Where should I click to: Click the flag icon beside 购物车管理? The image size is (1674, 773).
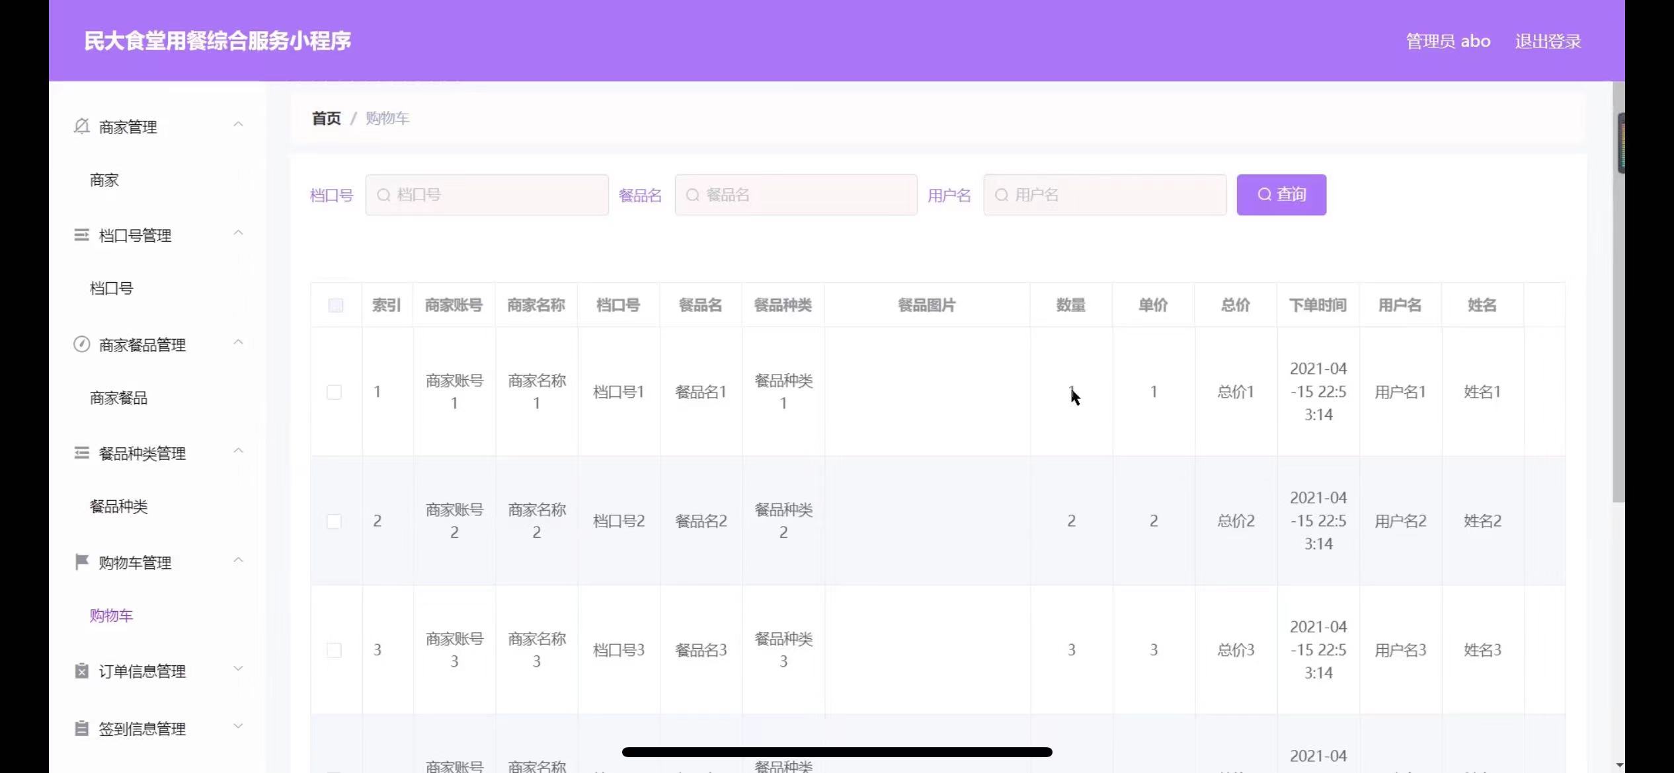pyautogui.click(x=81, y=562)
